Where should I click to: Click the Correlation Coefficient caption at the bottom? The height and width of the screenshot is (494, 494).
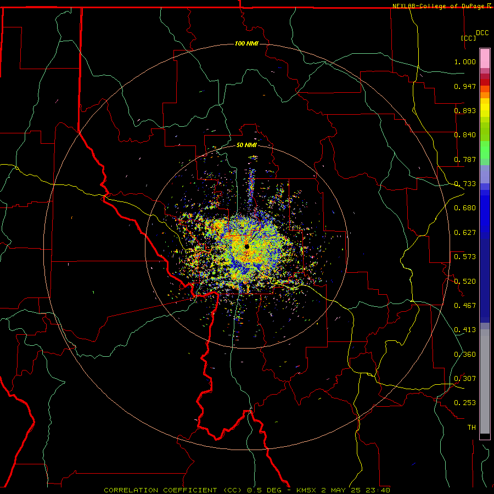tap(247, 490)
